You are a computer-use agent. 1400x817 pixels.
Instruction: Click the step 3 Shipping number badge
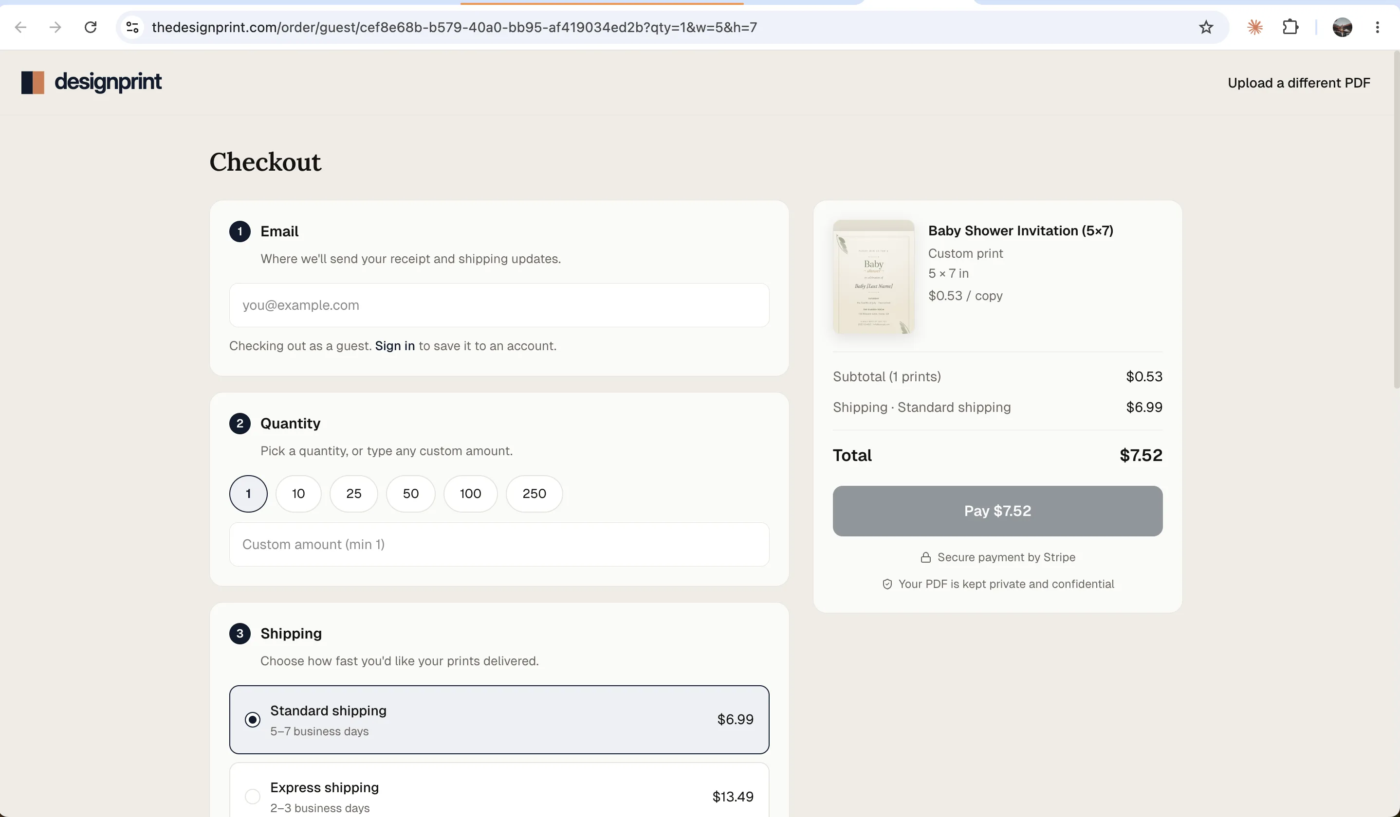pyautogui.click(x=240, y=633)
